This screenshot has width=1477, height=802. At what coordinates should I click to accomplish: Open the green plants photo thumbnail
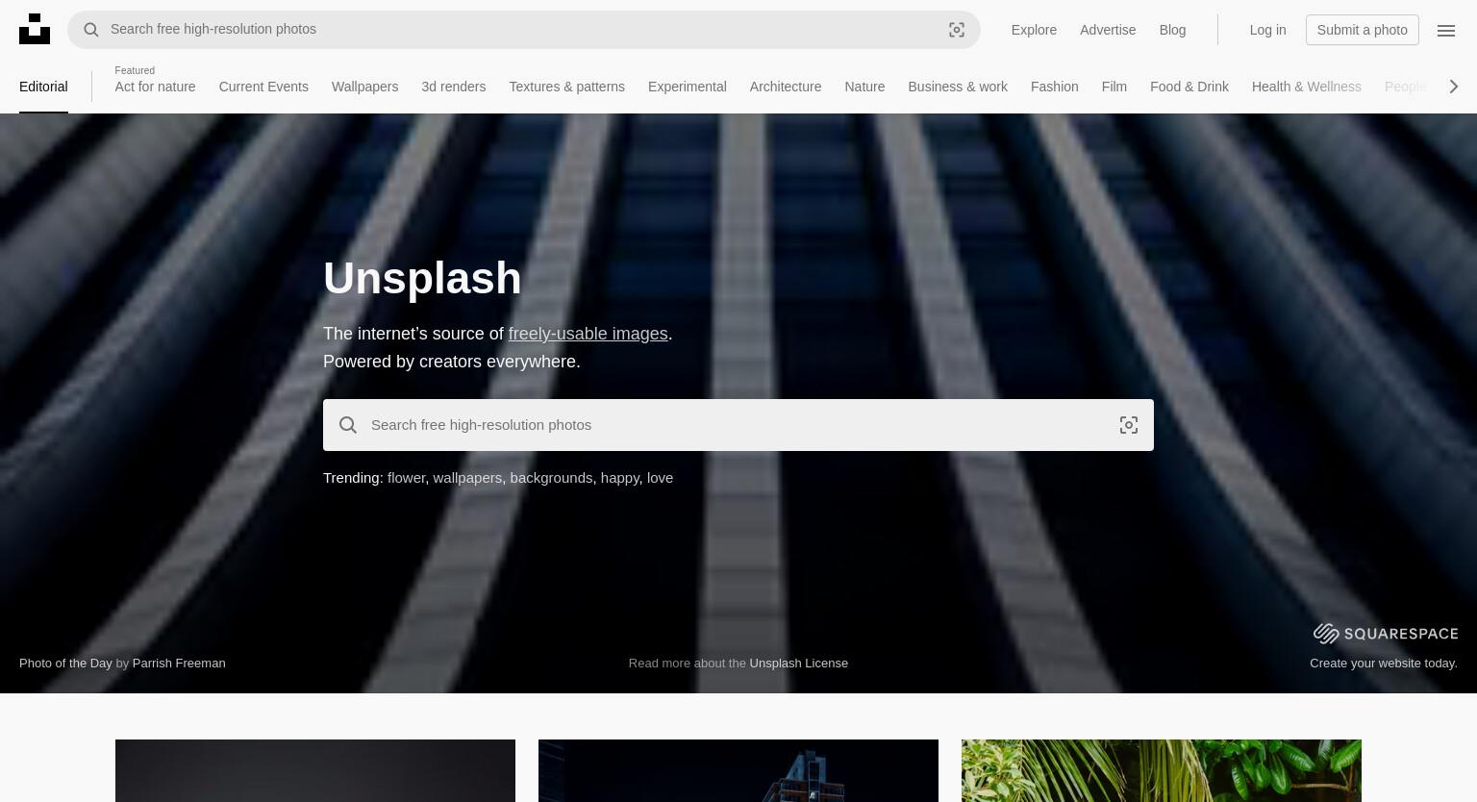pyautogui.click(x=1162, y=770)
